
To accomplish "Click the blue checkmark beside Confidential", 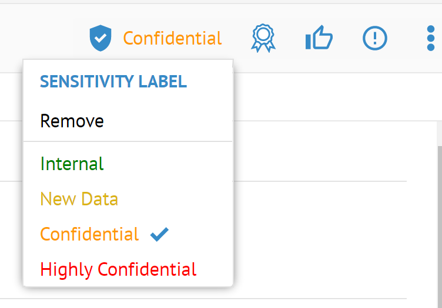I will tap(159, 234).
